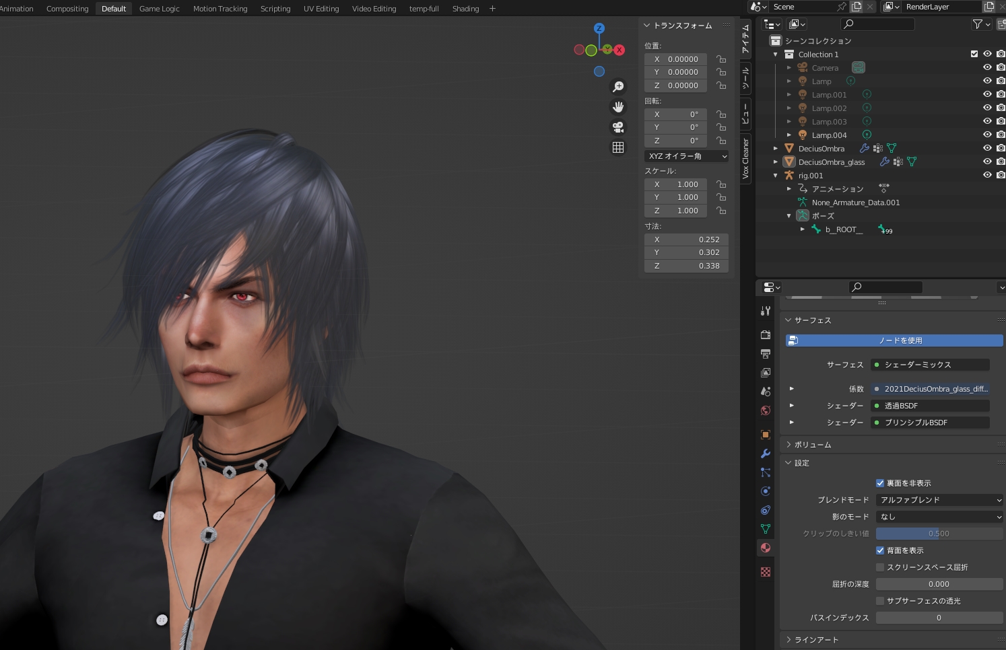The width and height of the screenshot is (1006, 650).
Task: Click the クリップのしきい値 slider
Action: (x=939, y=534)
